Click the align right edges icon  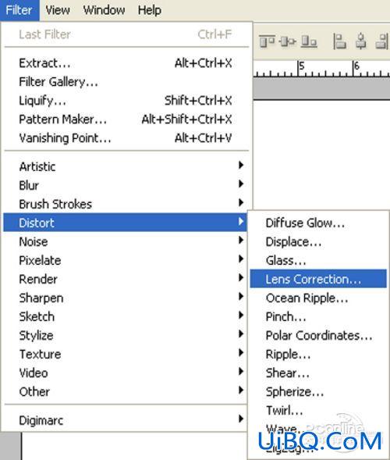click(382, 41)
